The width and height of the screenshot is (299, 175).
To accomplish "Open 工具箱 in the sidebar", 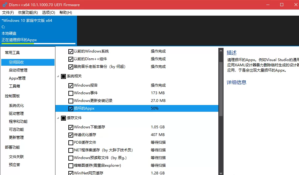I will 14,86.
